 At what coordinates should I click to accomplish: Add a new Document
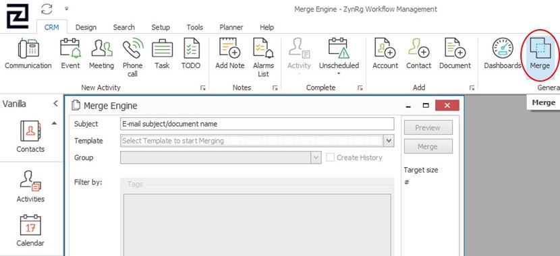coord(455,54)
